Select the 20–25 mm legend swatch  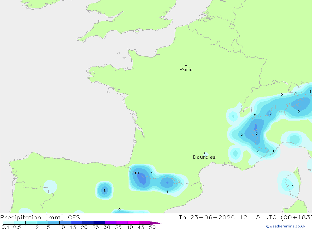click(x=88, y=223)
